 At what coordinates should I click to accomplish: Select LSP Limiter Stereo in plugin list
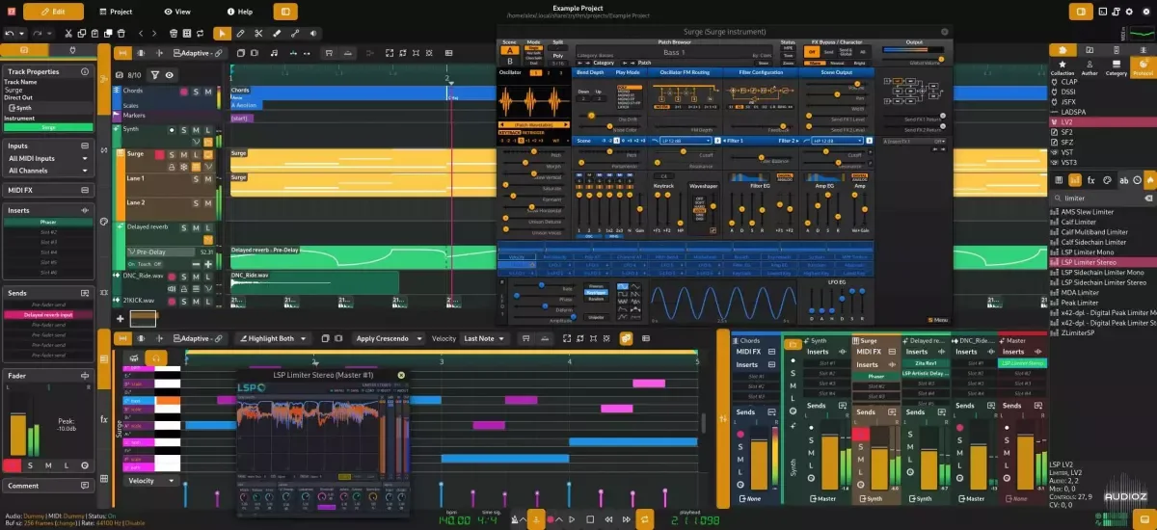(x=1102, y=262)
